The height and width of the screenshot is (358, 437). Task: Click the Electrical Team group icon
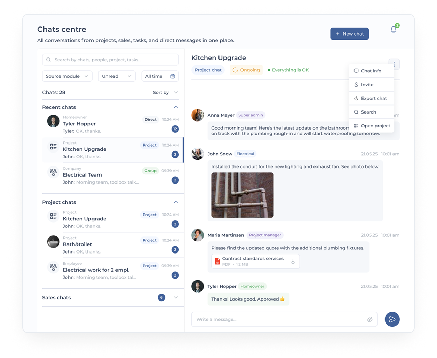pos(53,172)
